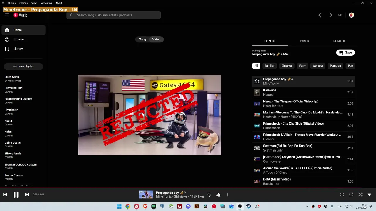This screenshot has width=376, height=211.
Task: Open the Plugins menu
Action: [12, 3]
